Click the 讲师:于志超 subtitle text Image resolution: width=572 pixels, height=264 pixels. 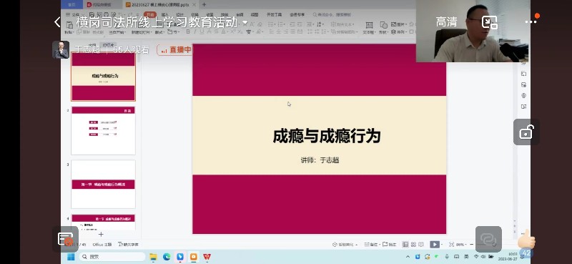(320, 160)
